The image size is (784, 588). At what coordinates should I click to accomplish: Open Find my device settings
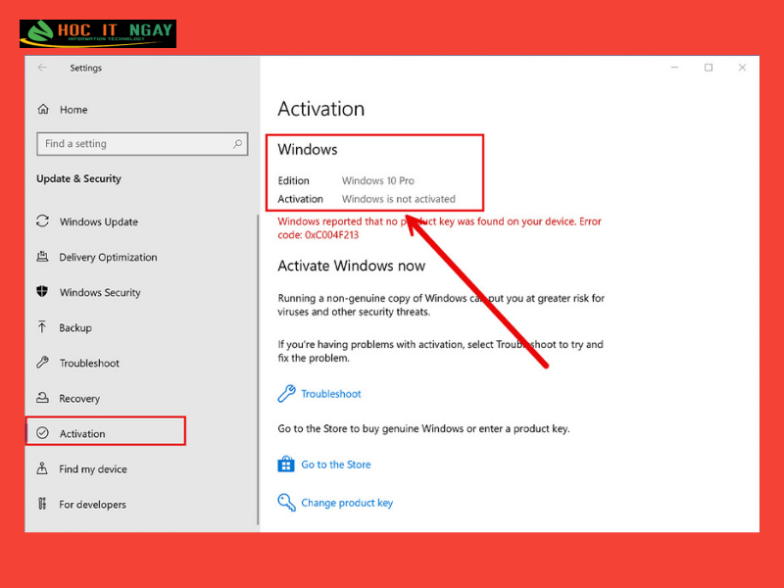click(93, 469)
